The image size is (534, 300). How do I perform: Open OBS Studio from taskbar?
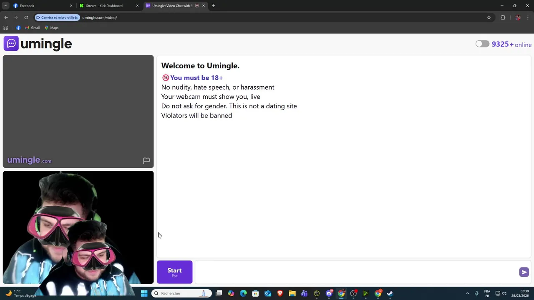[353, 293]
